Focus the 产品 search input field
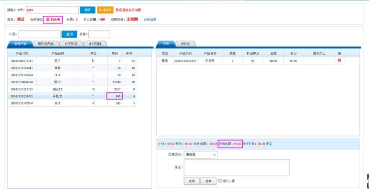Screen dimensions: 369x189 (39, 34)
